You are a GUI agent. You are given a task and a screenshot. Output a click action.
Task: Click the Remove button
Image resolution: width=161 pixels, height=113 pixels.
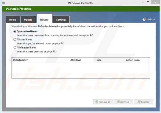[123, 102]
